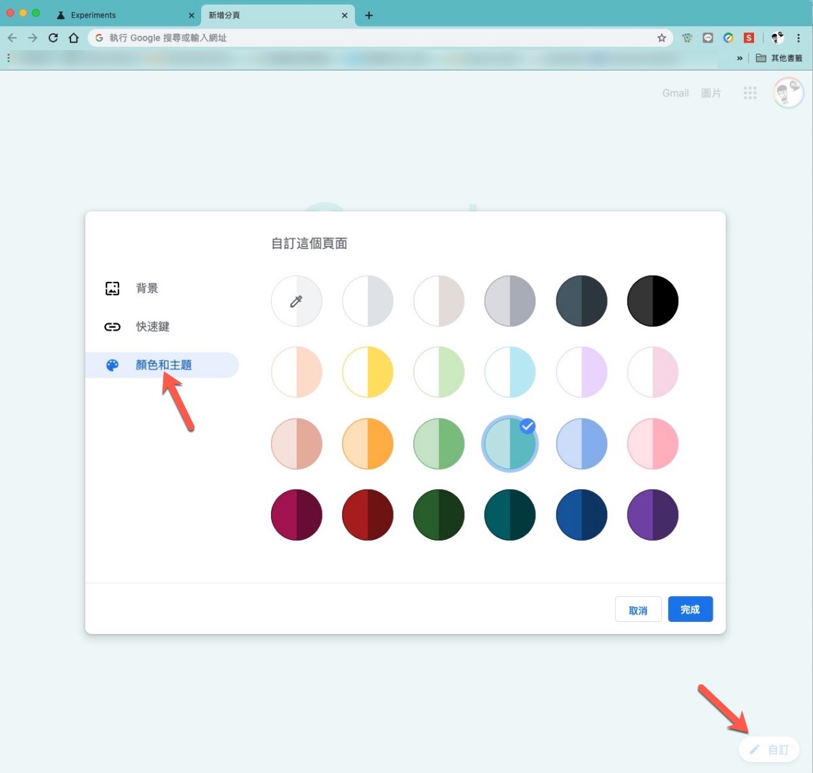Choose the dark red theme swatch
Screen dimensions: 813x773
coord(368,515)
